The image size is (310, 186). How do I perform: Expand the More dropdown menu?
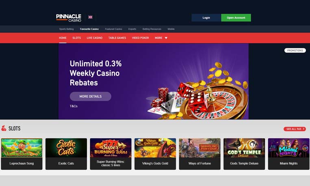[x=161, y=38]
